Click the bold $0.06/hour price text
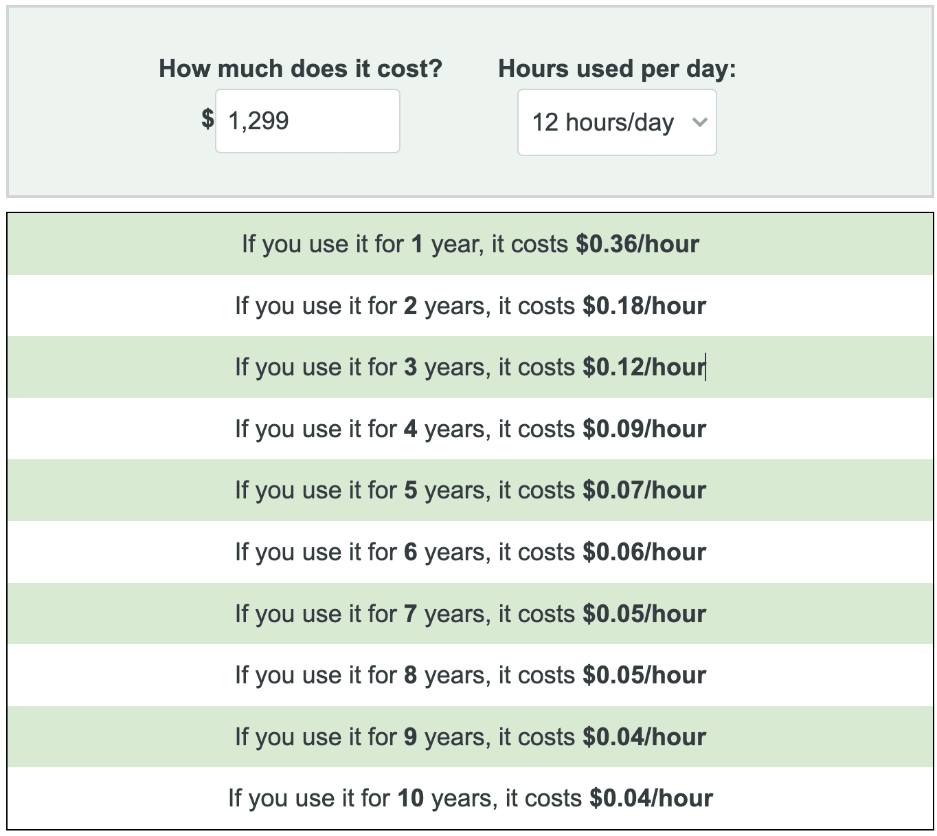The height and width of the screenshot is (836, 937). pyautogui.click(x=644, y=552)
